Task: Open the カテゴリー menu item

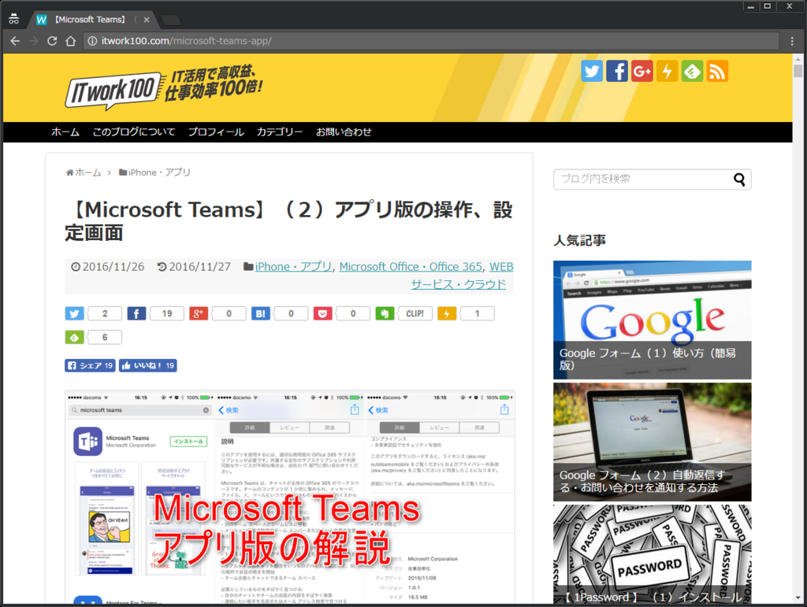Action: [280, 131]
